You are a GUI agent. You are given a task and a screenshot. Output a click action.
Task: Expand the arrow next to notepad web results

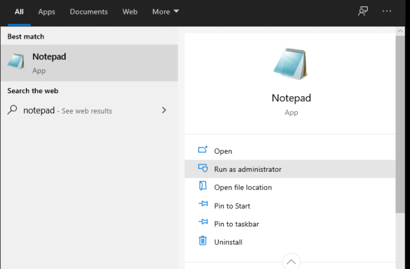(x=164, y=110)
